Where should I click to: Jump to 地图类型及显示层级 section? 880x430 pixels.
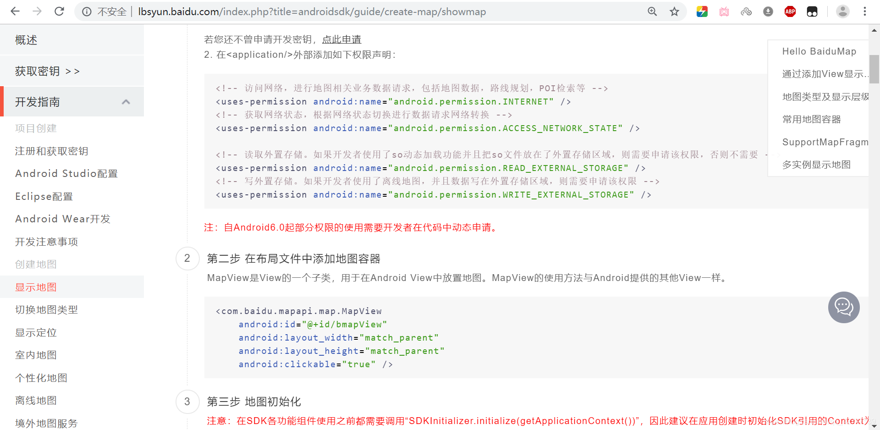825,97
